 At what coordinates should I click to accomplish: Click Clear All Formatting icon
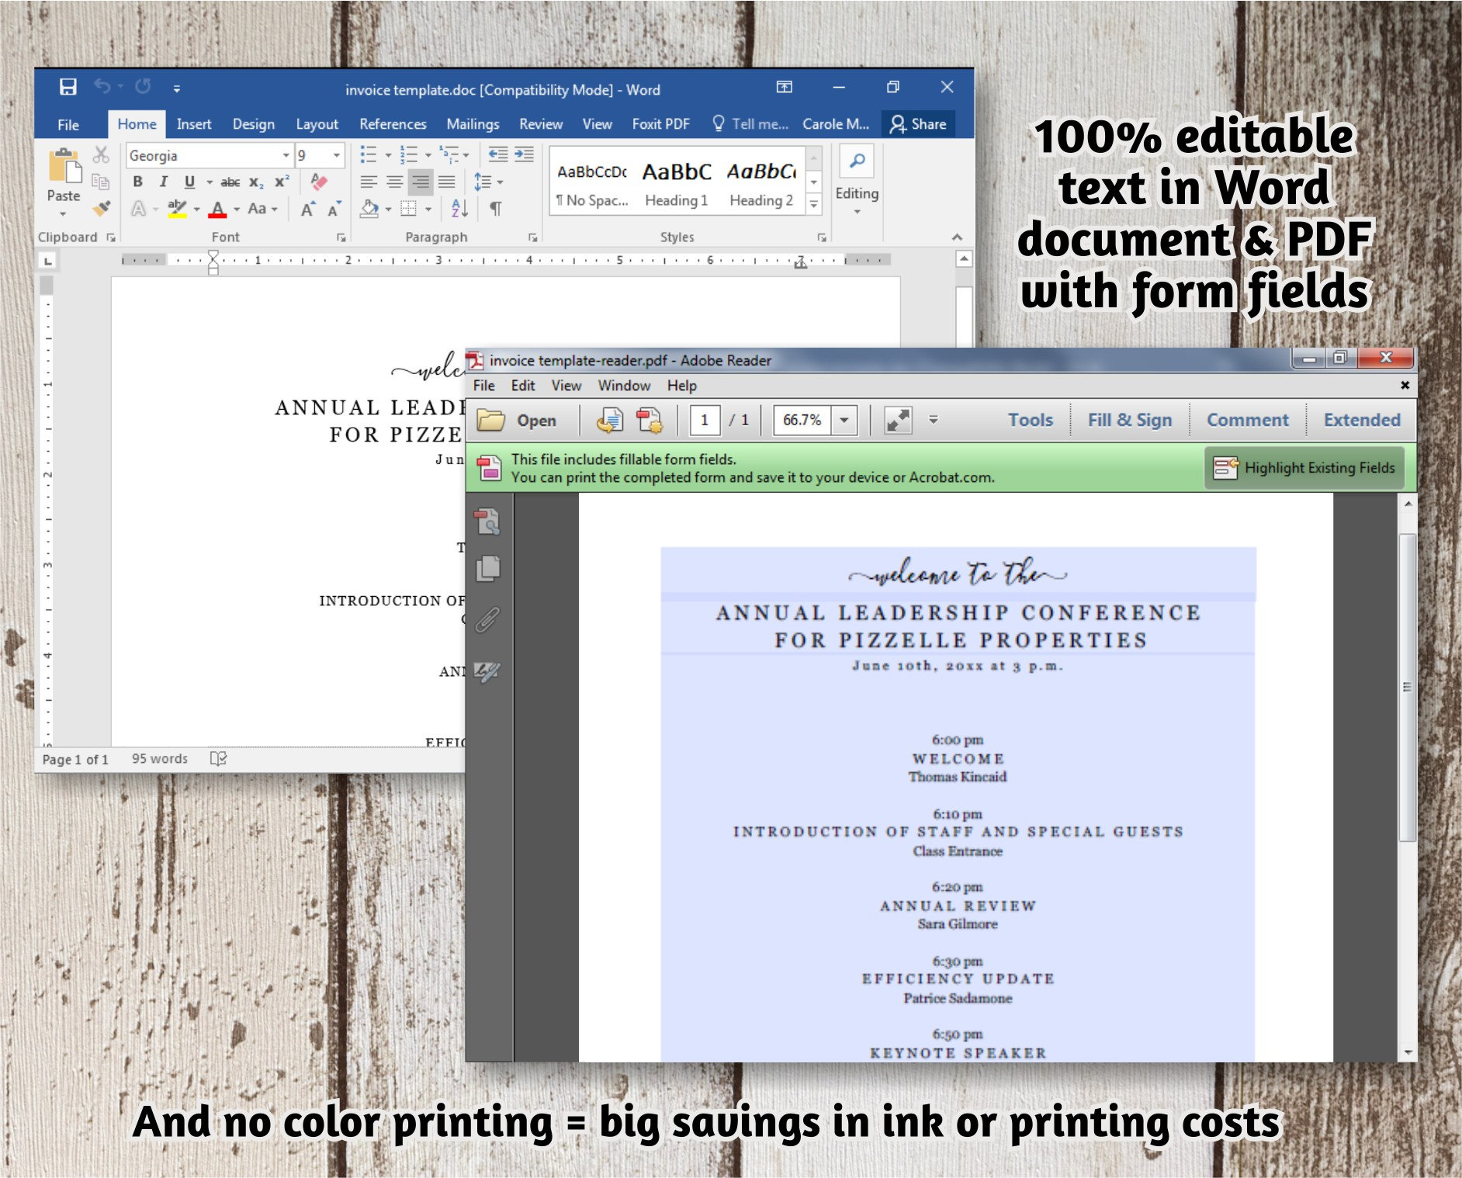click(318, 182)
